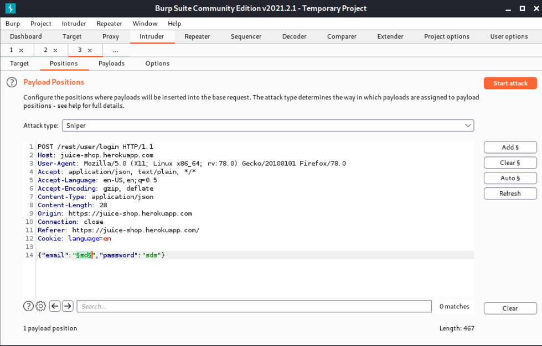
Task: Open the Options sub-tab
Action: (x=157, y=64)
